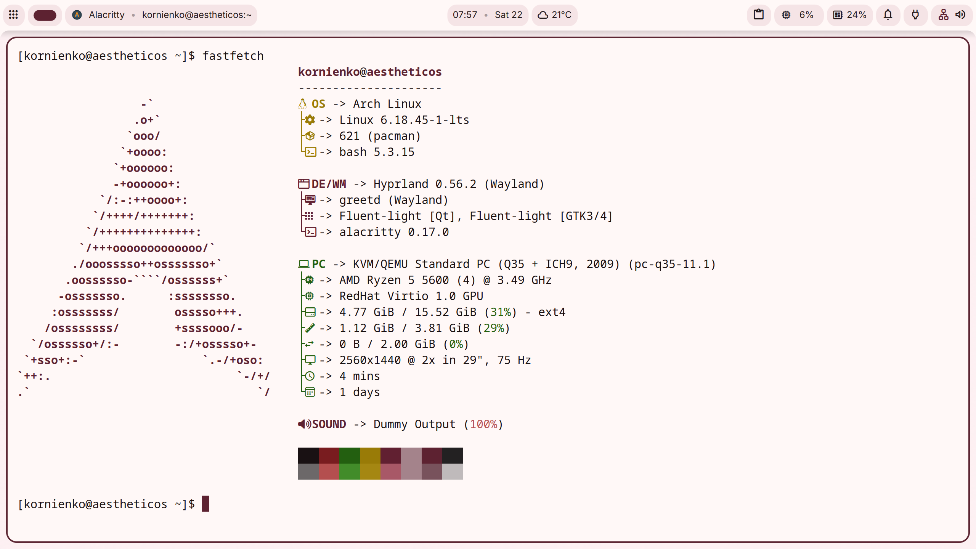The width and height of the screenshot is (976, 549).
Task: Click 'Sat 22' date text
Action: tap(508, 15)
